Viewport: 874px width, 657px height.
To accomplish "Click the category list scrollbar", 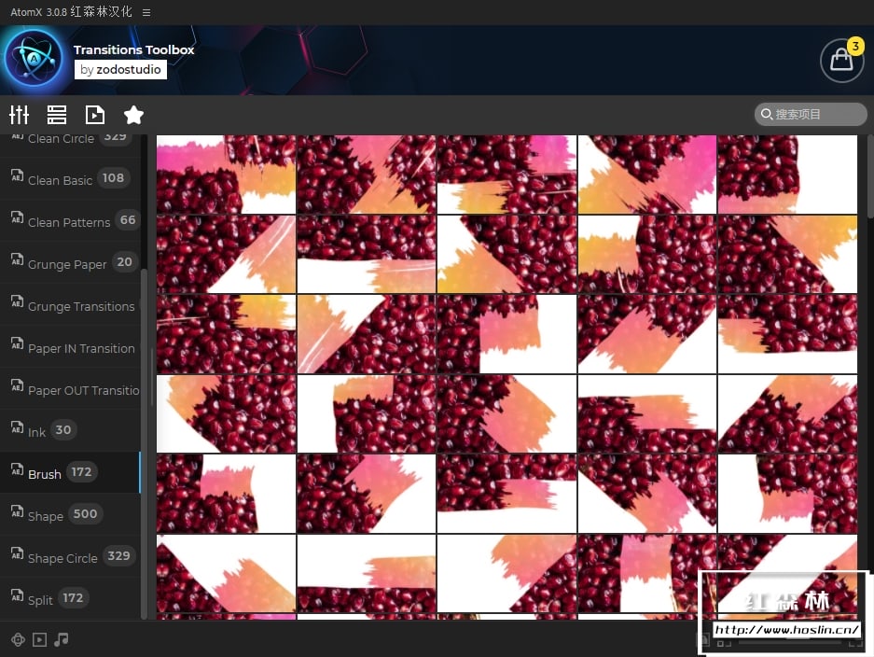I will (144, 443).
